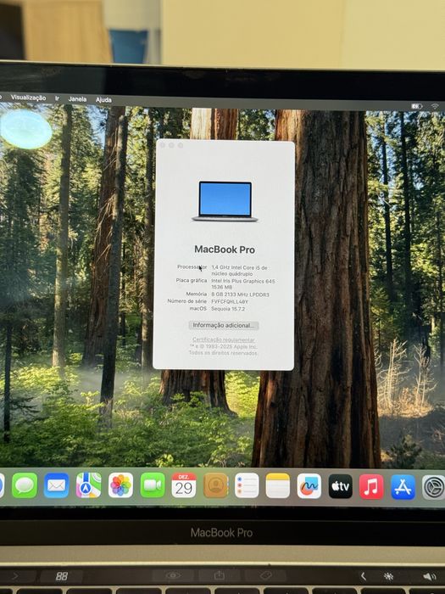Tap the Touch Bar brightness icon
Viewport: 445px width, 594px height.
(x=388, y=576)
